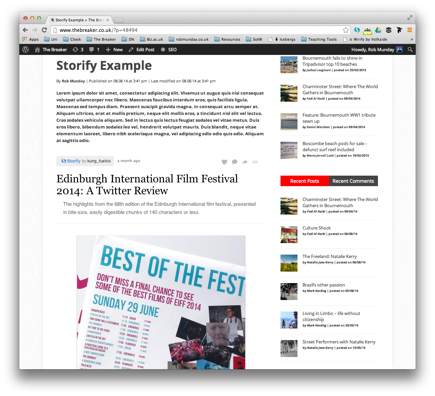Like the Storify story with heart icon

click(x=224, y=162)
